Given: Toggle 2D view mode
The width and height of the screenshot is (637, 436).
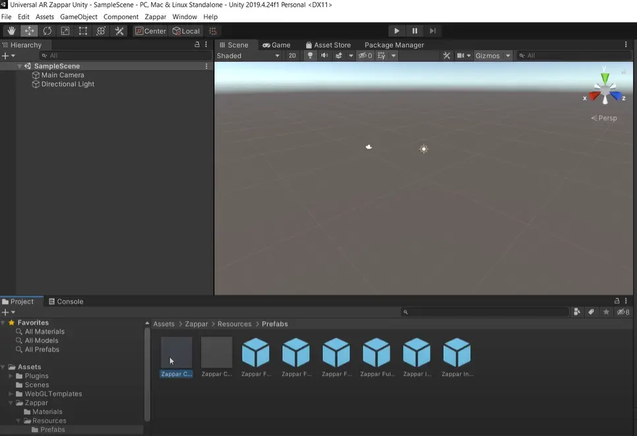Looking at the screenshot, I should [x=292, y=55].
